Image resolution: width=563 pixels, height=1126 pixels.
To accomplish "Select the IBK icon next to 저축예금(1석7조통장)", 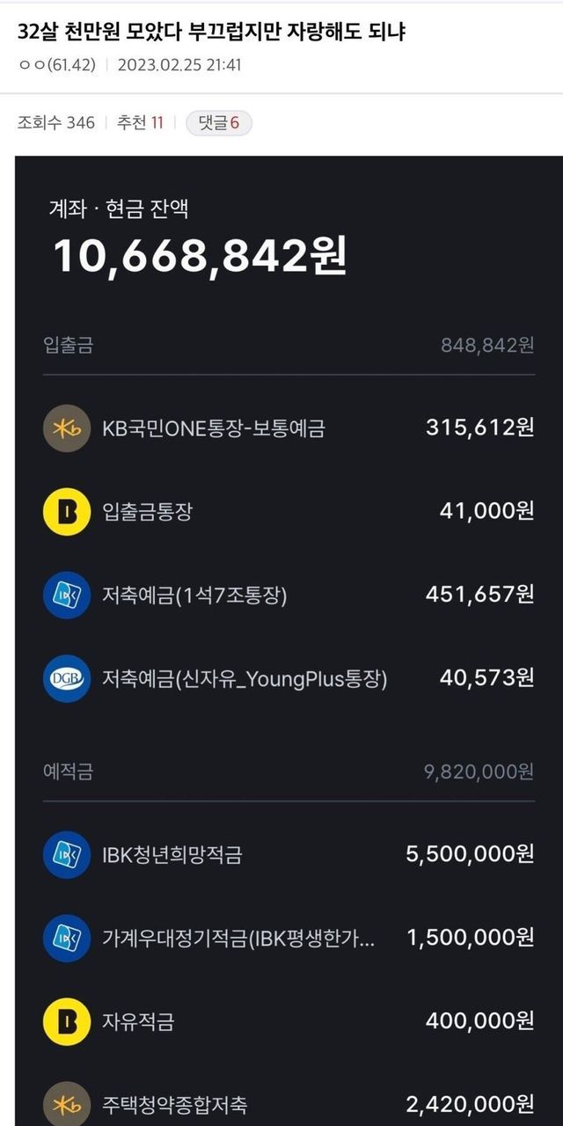I will (x=67, y=596).
